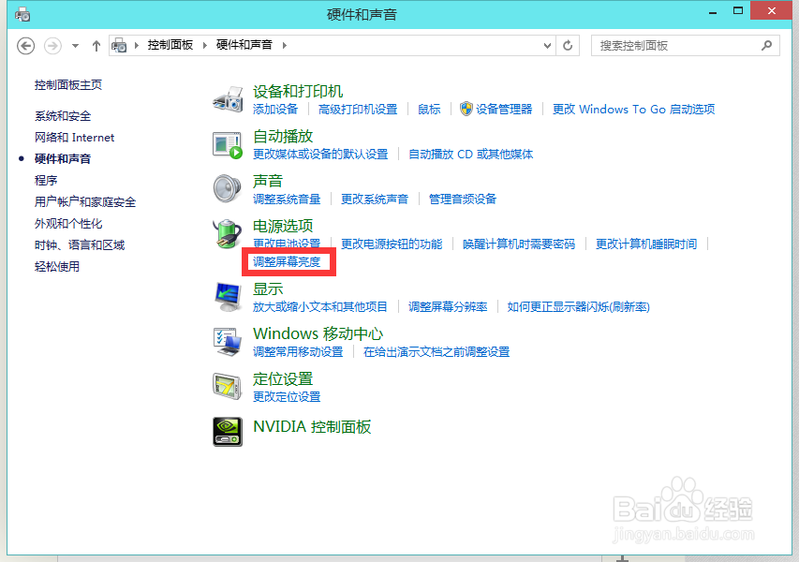The width and height of the screenshot is (799, 562).
Task: Click the refresh icon in address bar
Action: [x=568, y=45]
